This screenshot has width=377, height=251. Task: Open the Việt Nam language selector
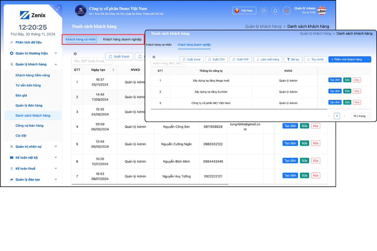click(x=244, y=11)
